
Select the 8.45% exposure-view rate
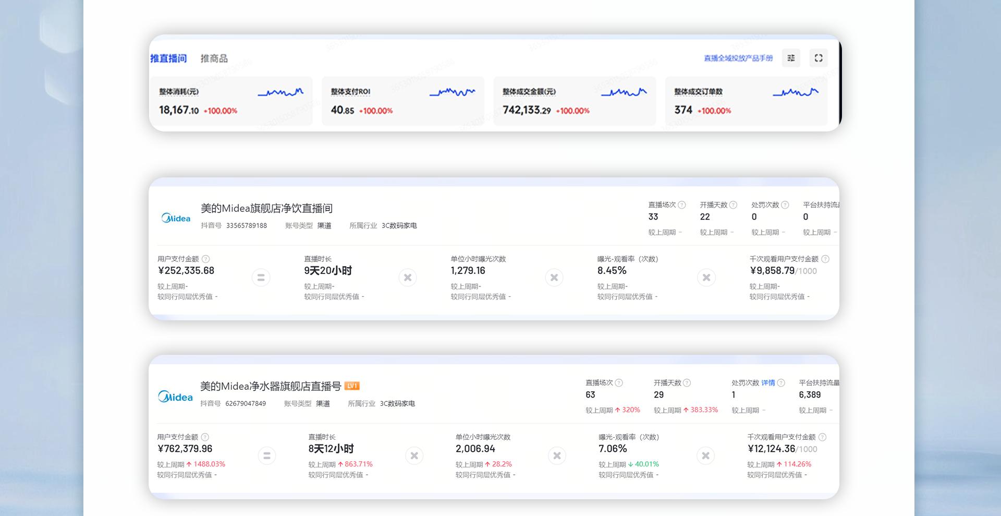[x=612, y=271]
